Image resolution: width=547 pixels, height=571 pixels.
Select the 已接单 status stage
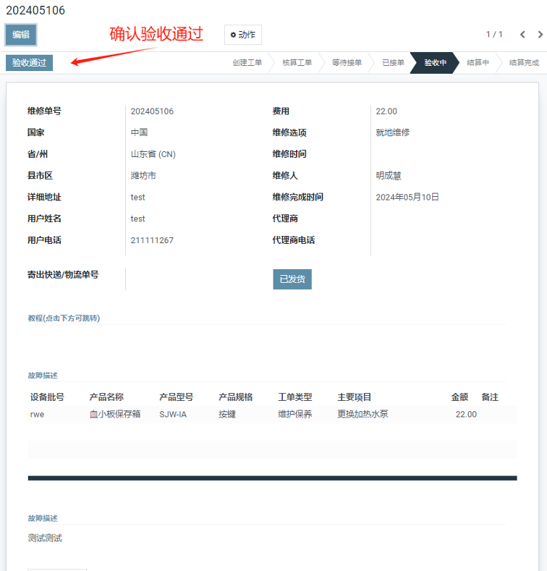pos(393,63)
